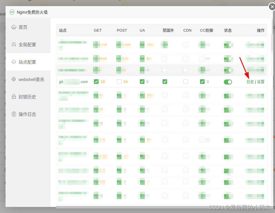
Task: Click the green WAF shield logo
Action: [x=12, y=12]
